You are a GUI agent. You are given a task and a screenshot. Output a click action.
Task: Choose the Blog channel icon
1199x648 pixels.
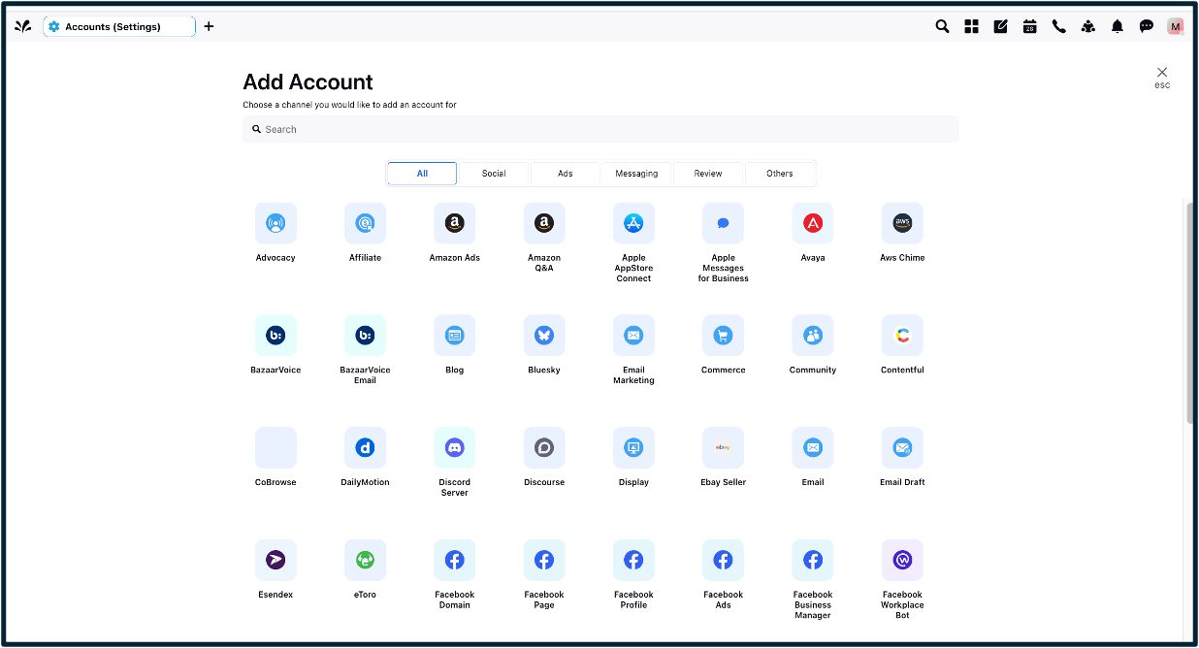coord(454,336)
